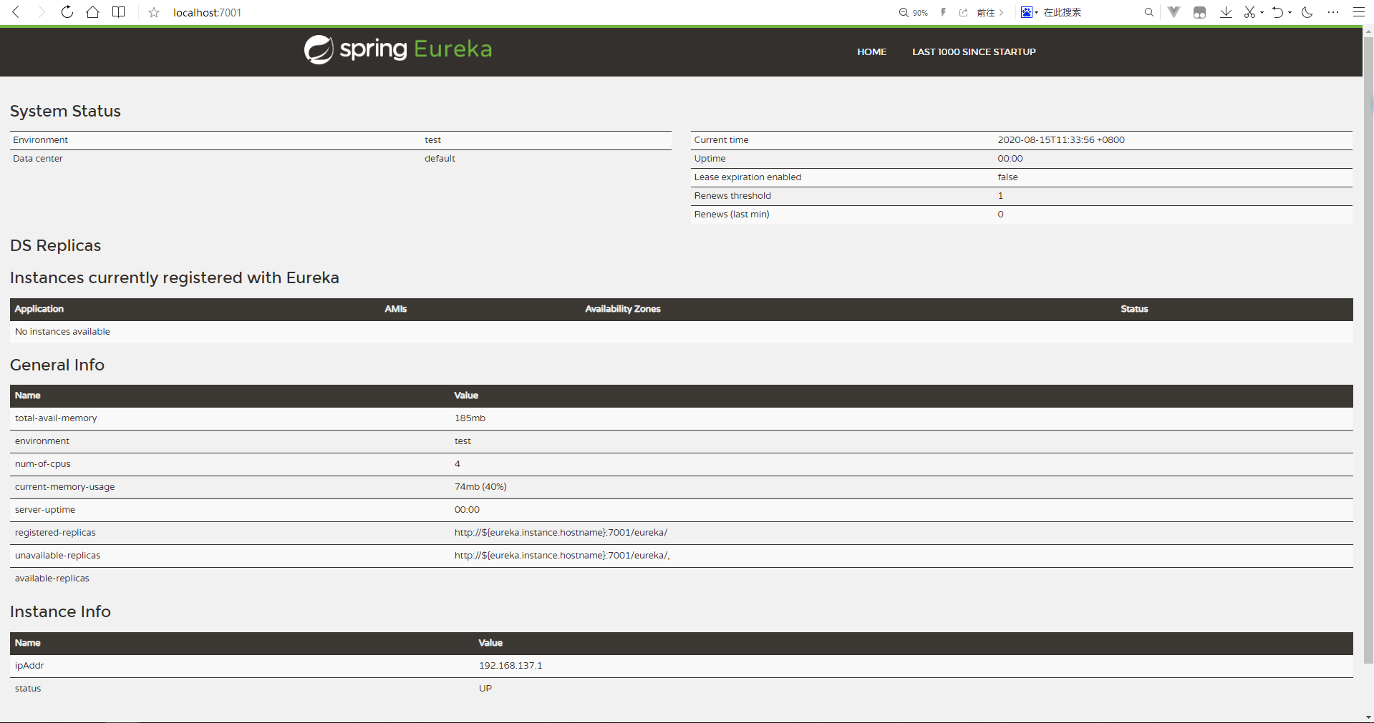The height and width of the screenshot is (723, 1374).
Task: Reload the page with the refresh icon
Action: [x=67, y=12]
